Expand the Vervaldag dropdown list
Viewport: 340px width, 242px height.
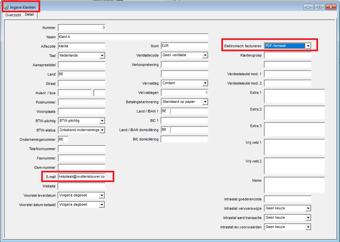pos(205,83)
